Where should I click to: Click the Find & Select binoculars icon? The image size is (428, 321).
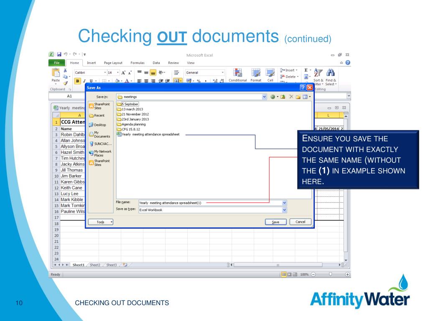pos(331,73)
